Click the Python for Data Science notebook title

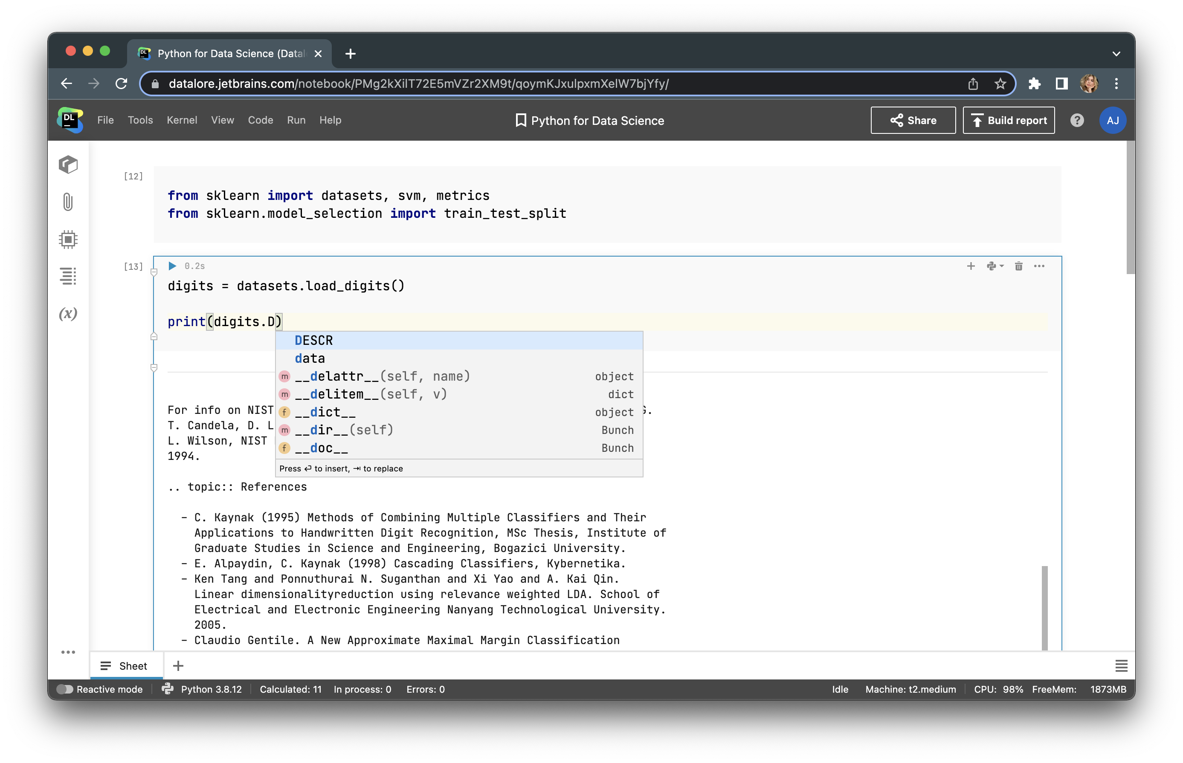point(597,120)
